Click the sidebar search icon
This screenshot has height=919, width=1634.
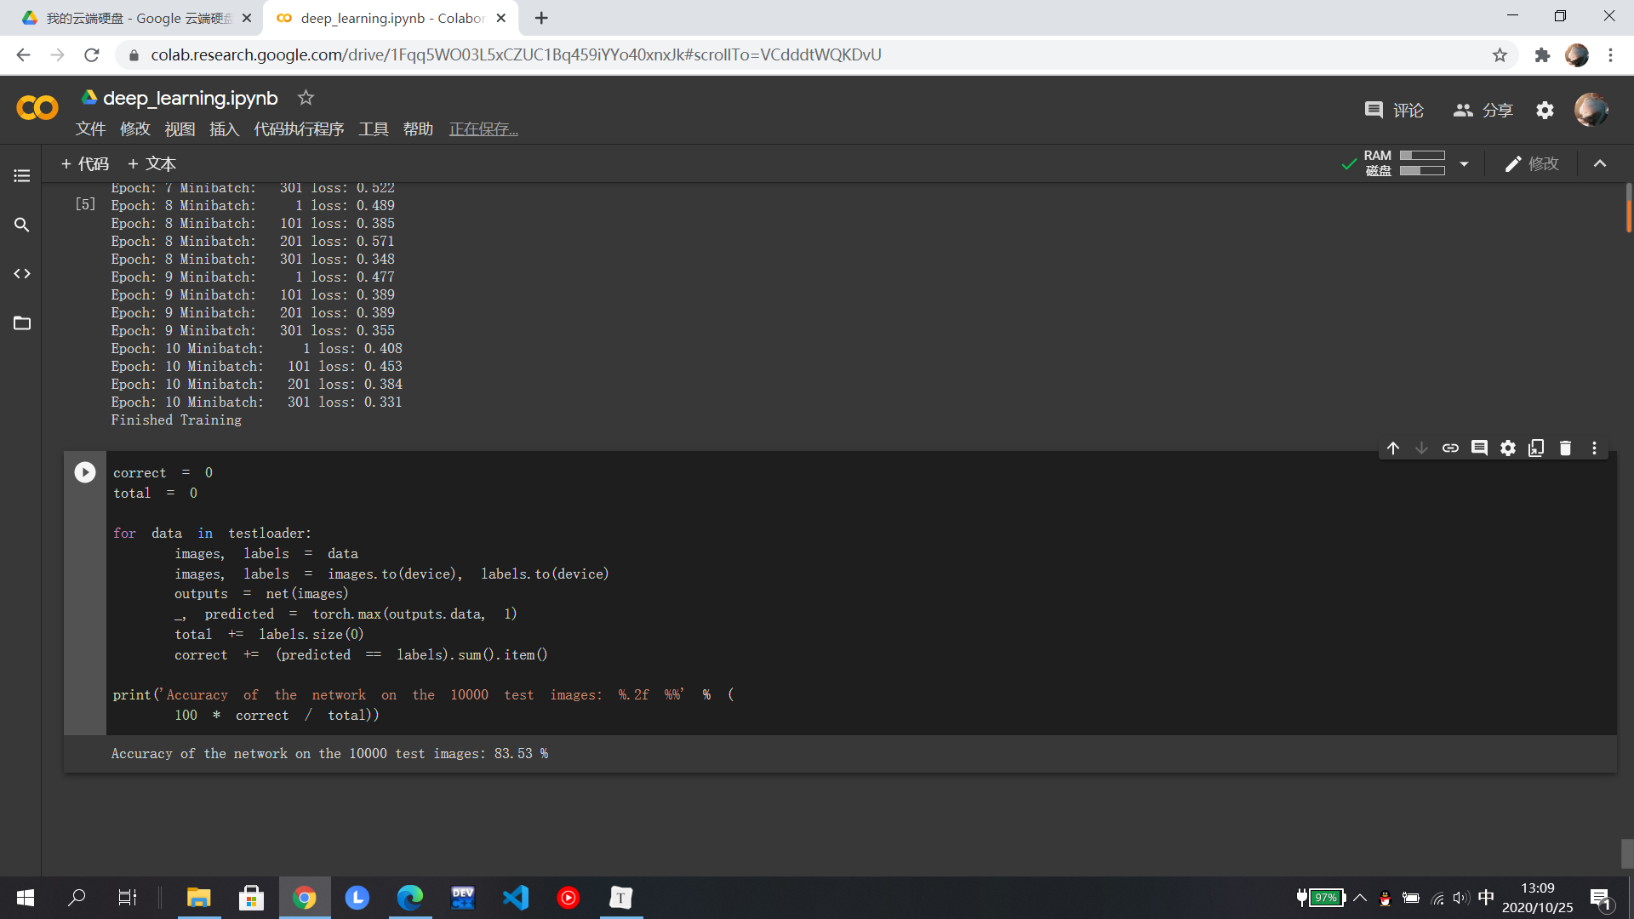point(22,225)
